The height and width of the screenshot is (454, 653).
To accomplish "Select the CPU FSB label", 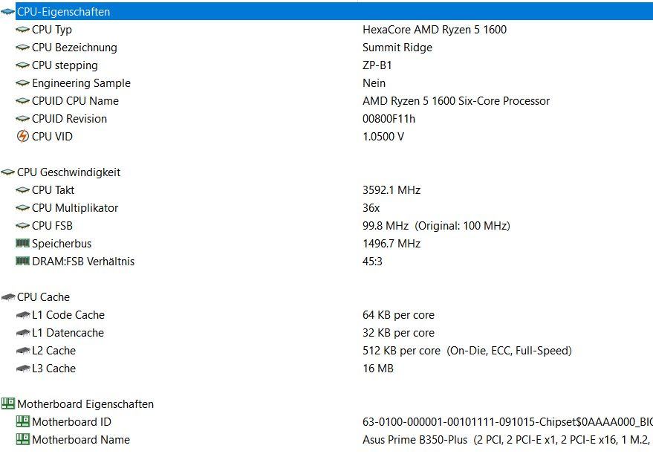I will (x=53, y=226).
